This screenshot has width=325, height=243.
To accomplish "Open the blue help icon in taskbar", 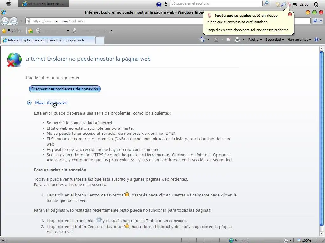I will [159, 4].
